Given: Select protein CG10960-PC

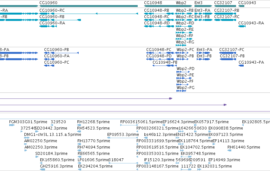Looking at the screenshot, I should pyautogui.click(x=57, y=62).
